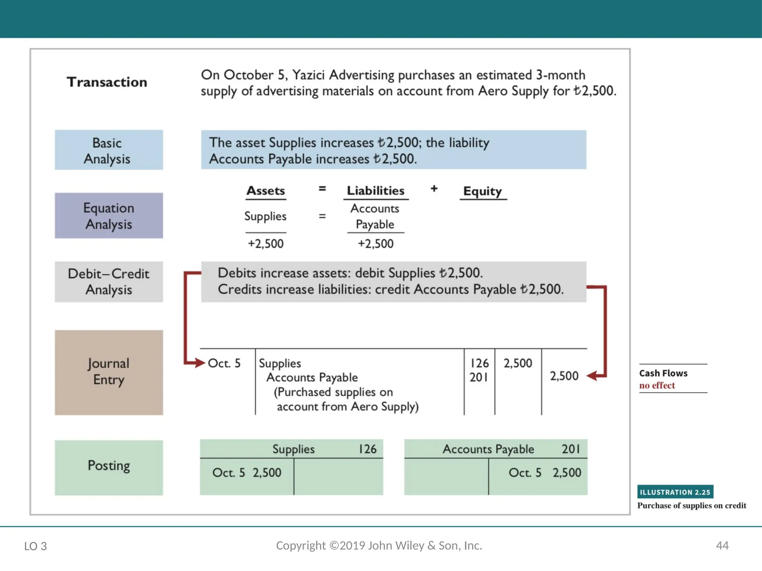Click the Purchase of supplies on credit caption
Image resolution: width=762 pixels, height=571 pixels.
(692, 506)
